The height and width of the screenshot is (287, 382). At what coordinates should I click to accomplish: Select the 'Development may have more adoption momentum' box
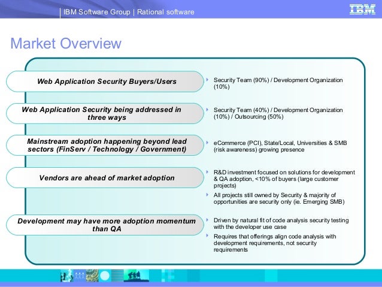pos(105,225)
